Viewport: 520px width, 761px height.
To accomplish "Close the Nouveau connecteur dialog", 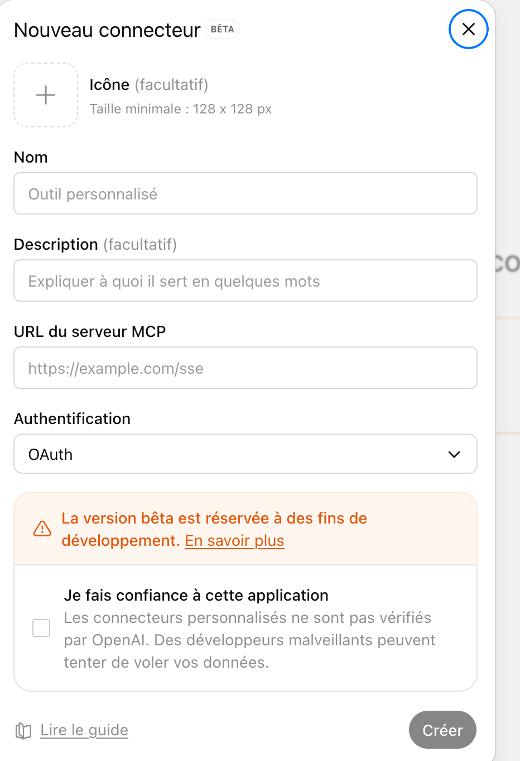I will point(468,29).
